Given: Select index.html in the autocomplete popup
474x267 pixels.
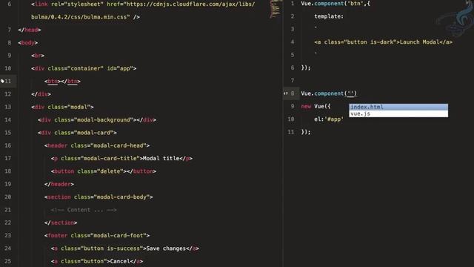Looking at the screenshot, I should [x=398, y=107].
